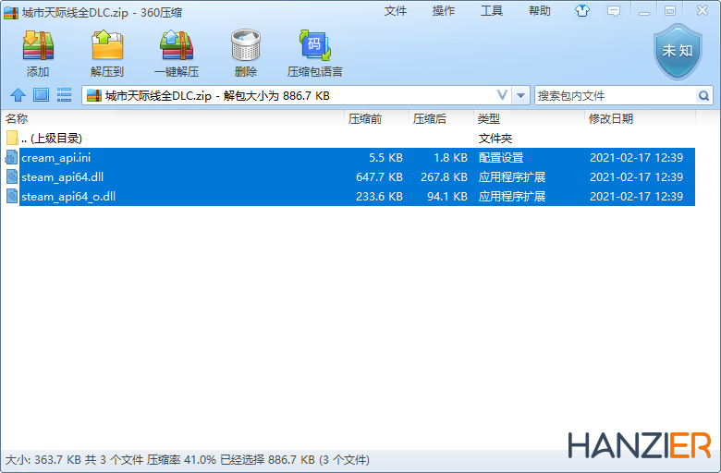The image size is (721, 473).
Task: Minimize the 360压缩 window
Action: [644, 11]
